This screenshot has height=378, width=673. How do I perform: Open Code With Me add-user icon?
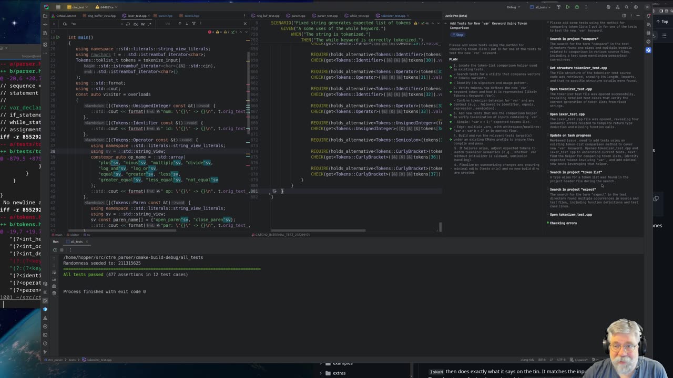click(617, 7)
